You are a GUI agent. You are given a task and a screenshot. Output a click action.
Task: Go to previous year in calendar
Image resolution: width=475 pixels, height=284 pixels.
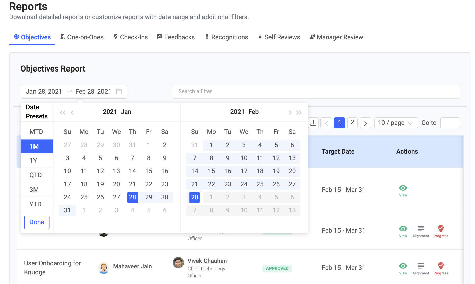click(x=62, y=112)
